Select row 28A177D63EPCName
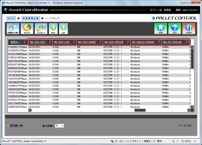This screenshot has height=145, width=202. pos(99,104)
